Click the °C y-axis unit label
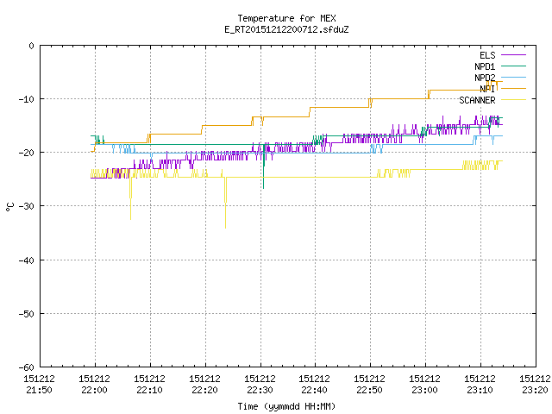 (x=9, y=207)
